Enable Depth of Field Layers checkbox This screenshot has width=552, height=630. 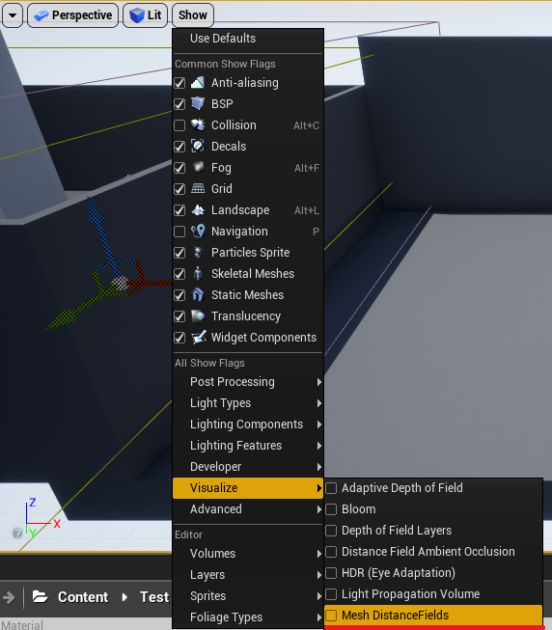(x=331, y=531)
